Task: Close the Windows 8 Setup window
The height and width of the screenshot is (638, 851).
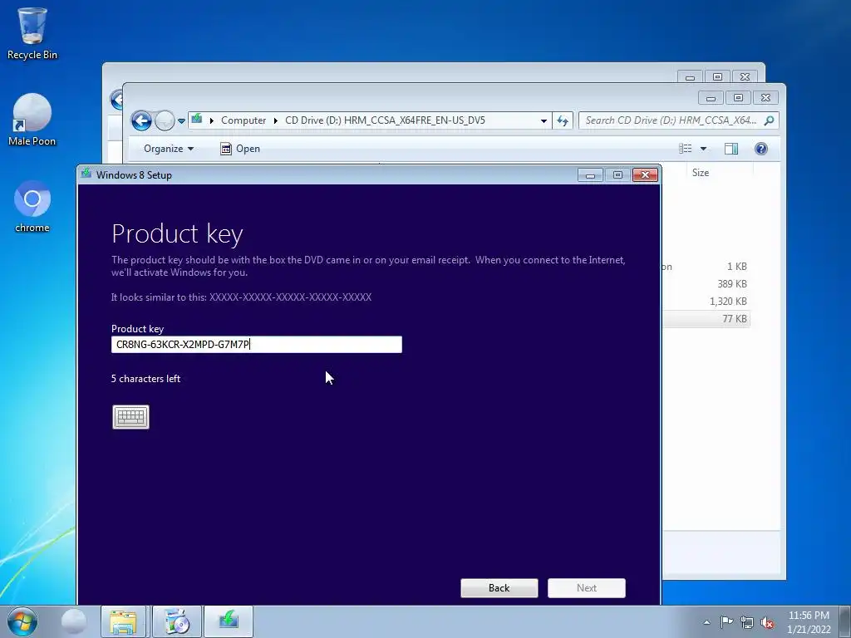Action: point(645,174)
